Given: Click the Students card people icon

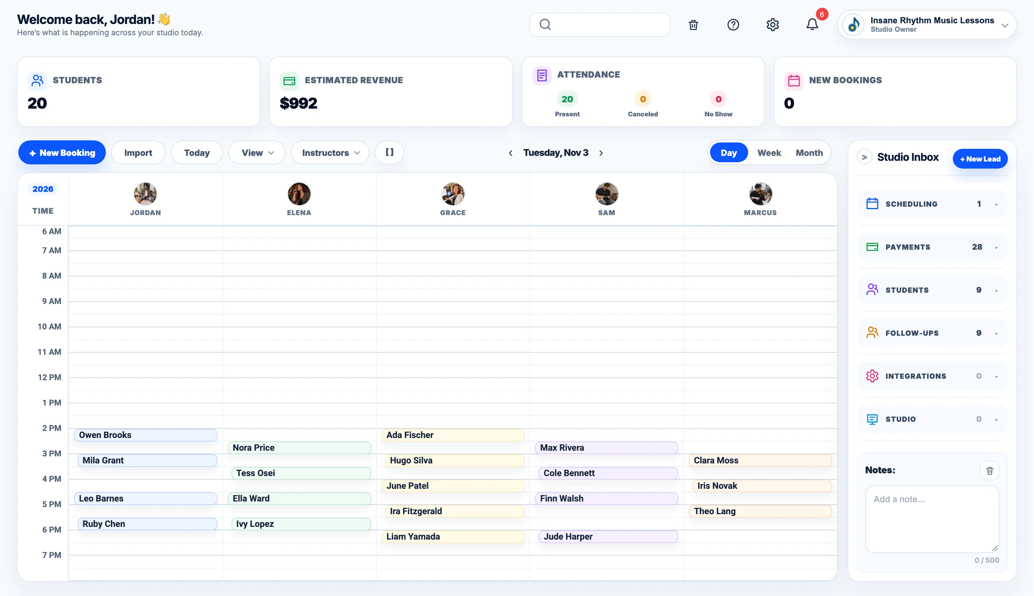Looking at the screenshot, I should [x=37, y=80].
